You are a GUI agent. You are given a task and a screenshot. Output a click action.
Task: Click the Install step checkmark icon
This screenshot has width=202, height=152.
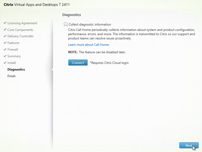(5, 63)
